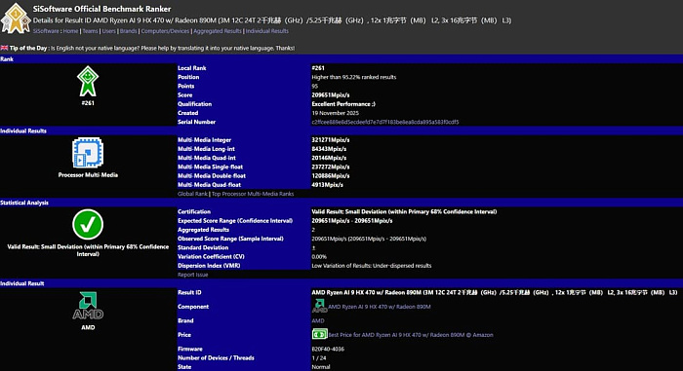Click the green checkmark valid result icon
The width and height of the screenshot is (683, 371).
click(88, 224)
